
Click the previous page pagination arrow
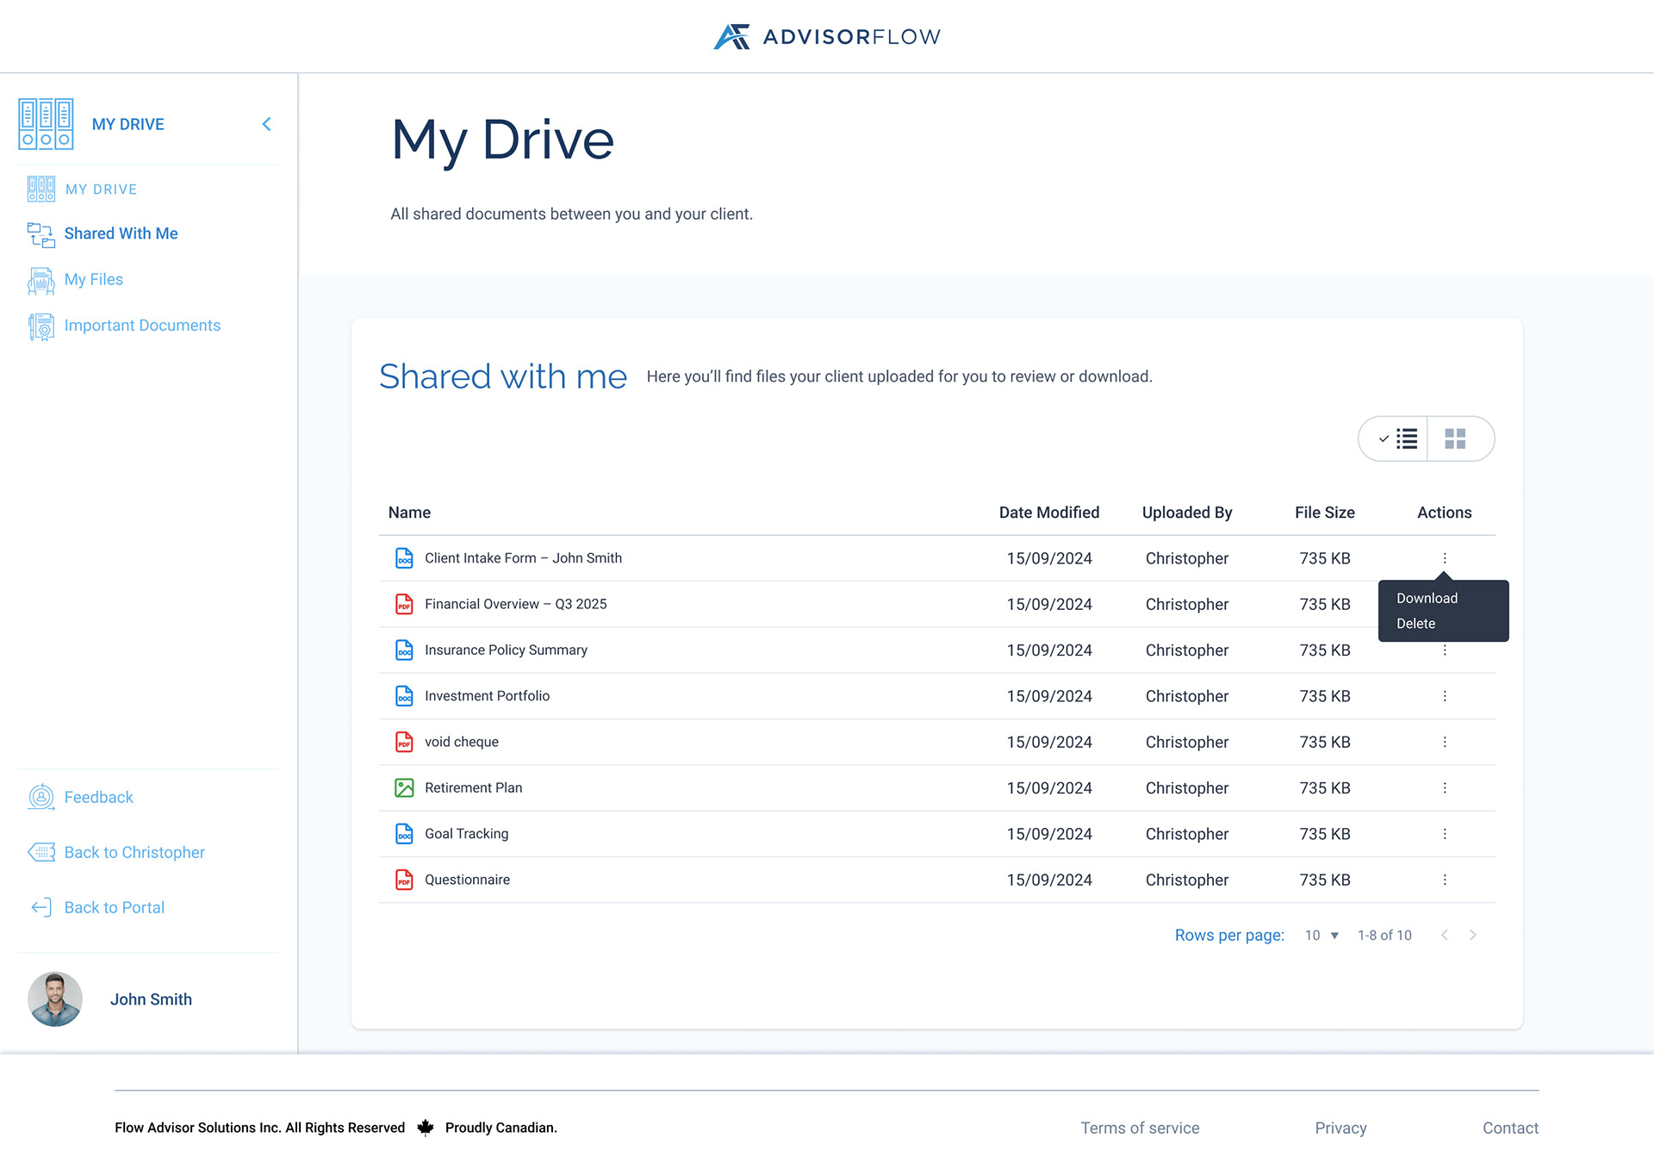tap(1444, 935)
